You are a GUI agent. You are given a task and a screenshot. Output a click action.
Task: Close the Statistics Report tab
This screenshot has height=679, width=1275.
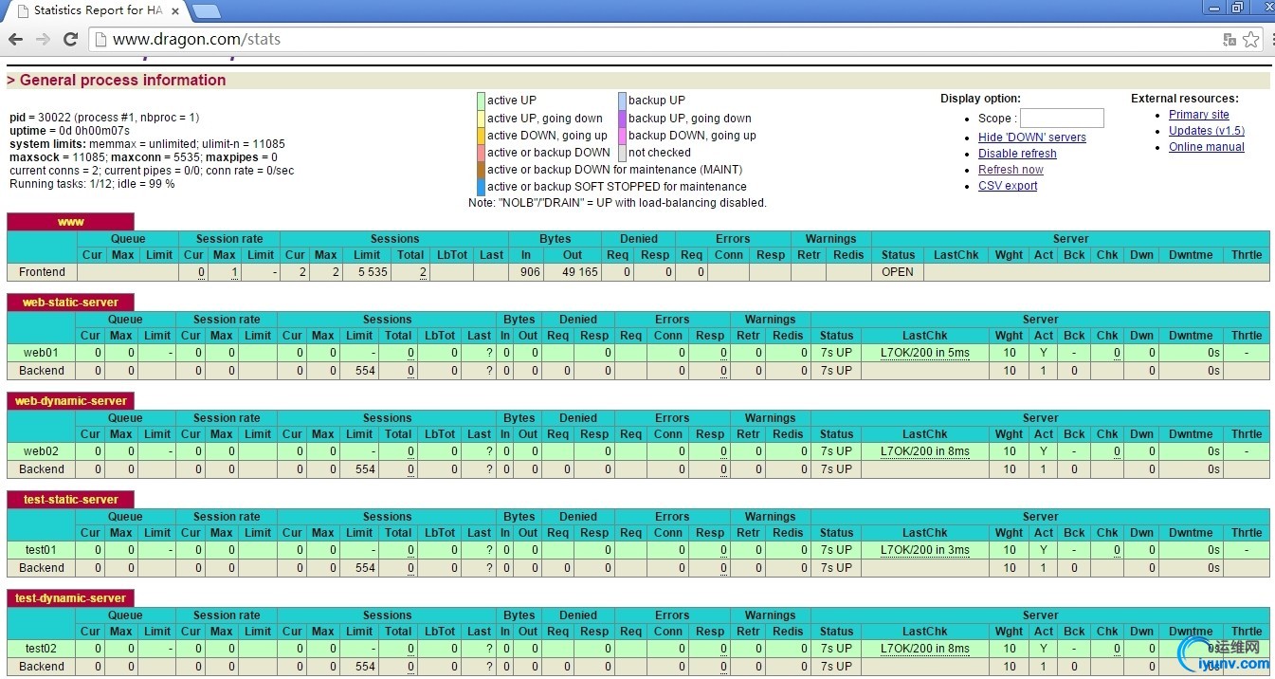(175, 11)
